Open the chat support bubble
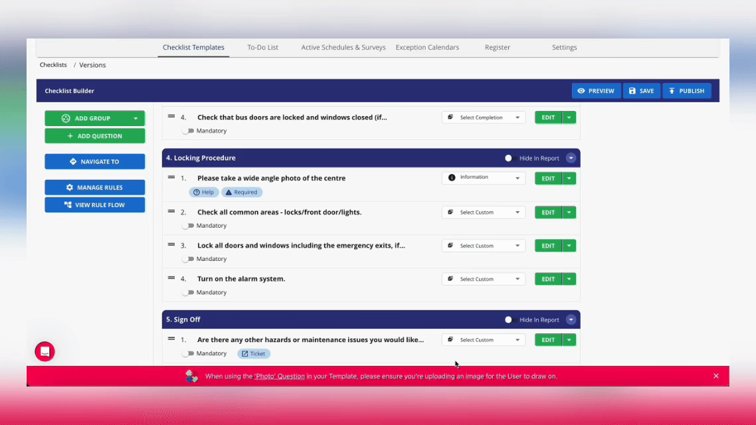This screenshot has height=425, width=756. tap(45, 351)
